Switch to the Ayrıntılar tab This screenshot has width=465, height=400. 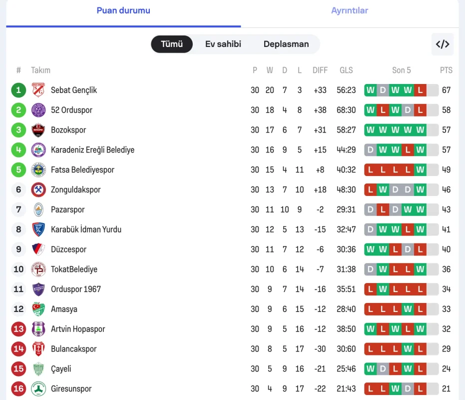[x=350, y=10]
